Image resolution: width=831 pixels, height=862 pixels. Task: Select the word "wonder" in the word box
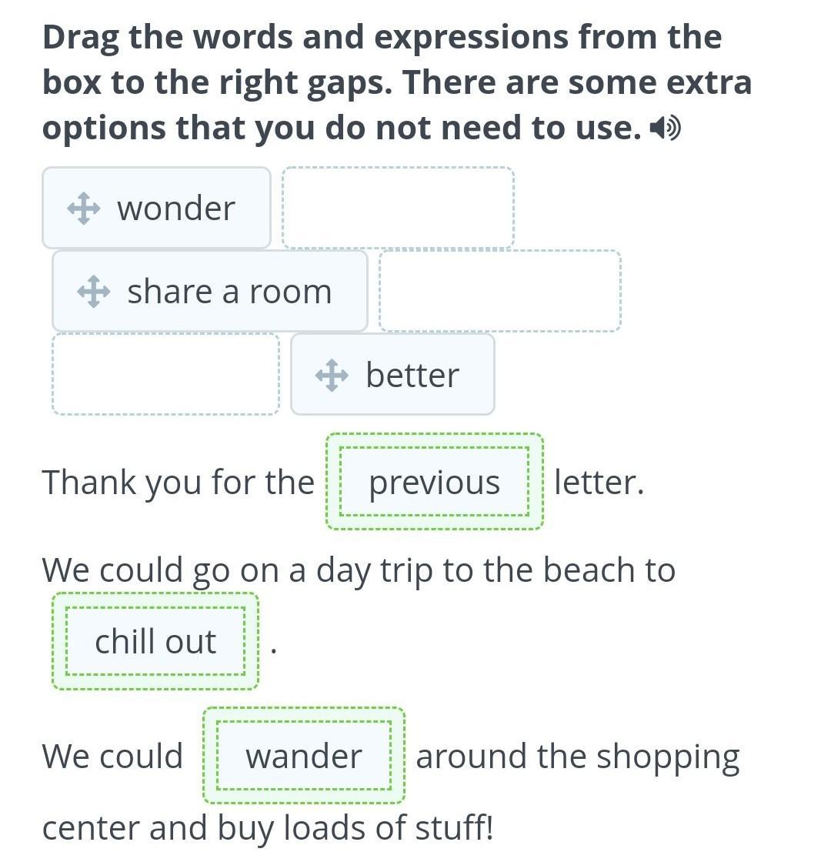tap(176, 209)
